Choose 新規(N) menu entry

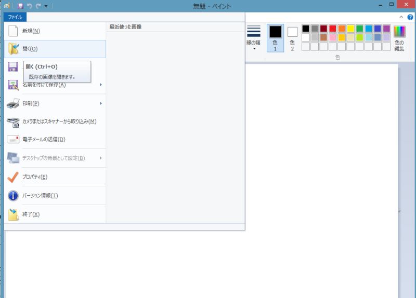pos(55,31)
